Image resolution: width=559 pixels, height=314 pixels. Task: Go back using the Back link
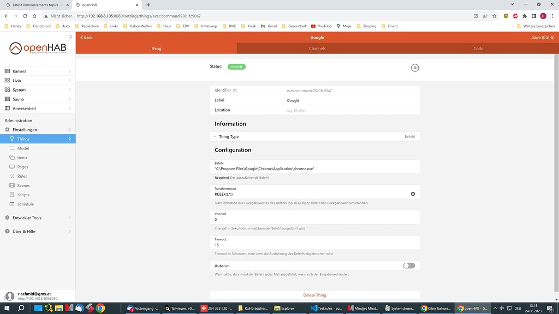coord(86,38)
